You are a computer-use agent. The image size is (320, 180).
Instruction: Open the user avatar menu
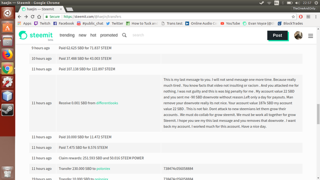point(298,35)
